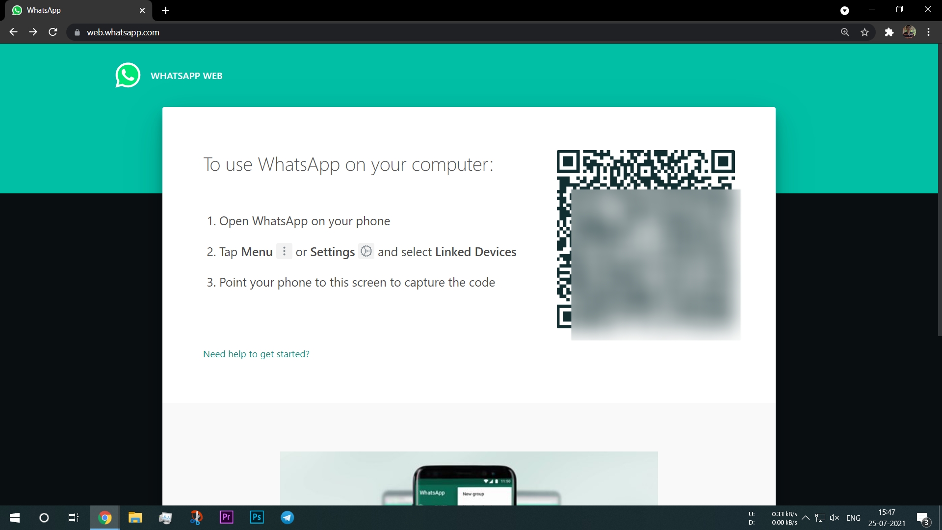Click the 'Need help to get started?' link
Image resolution: width=942 pixels, height=530 pixels.
[x=256, y=353]
